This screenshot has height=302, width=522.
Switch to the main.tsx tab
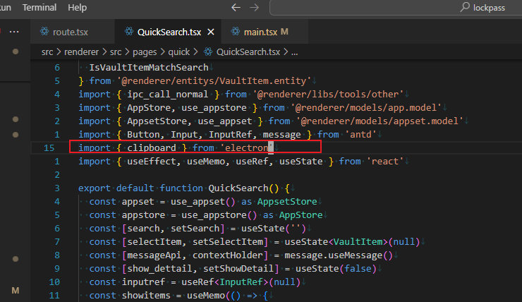[x=260, y=32]
